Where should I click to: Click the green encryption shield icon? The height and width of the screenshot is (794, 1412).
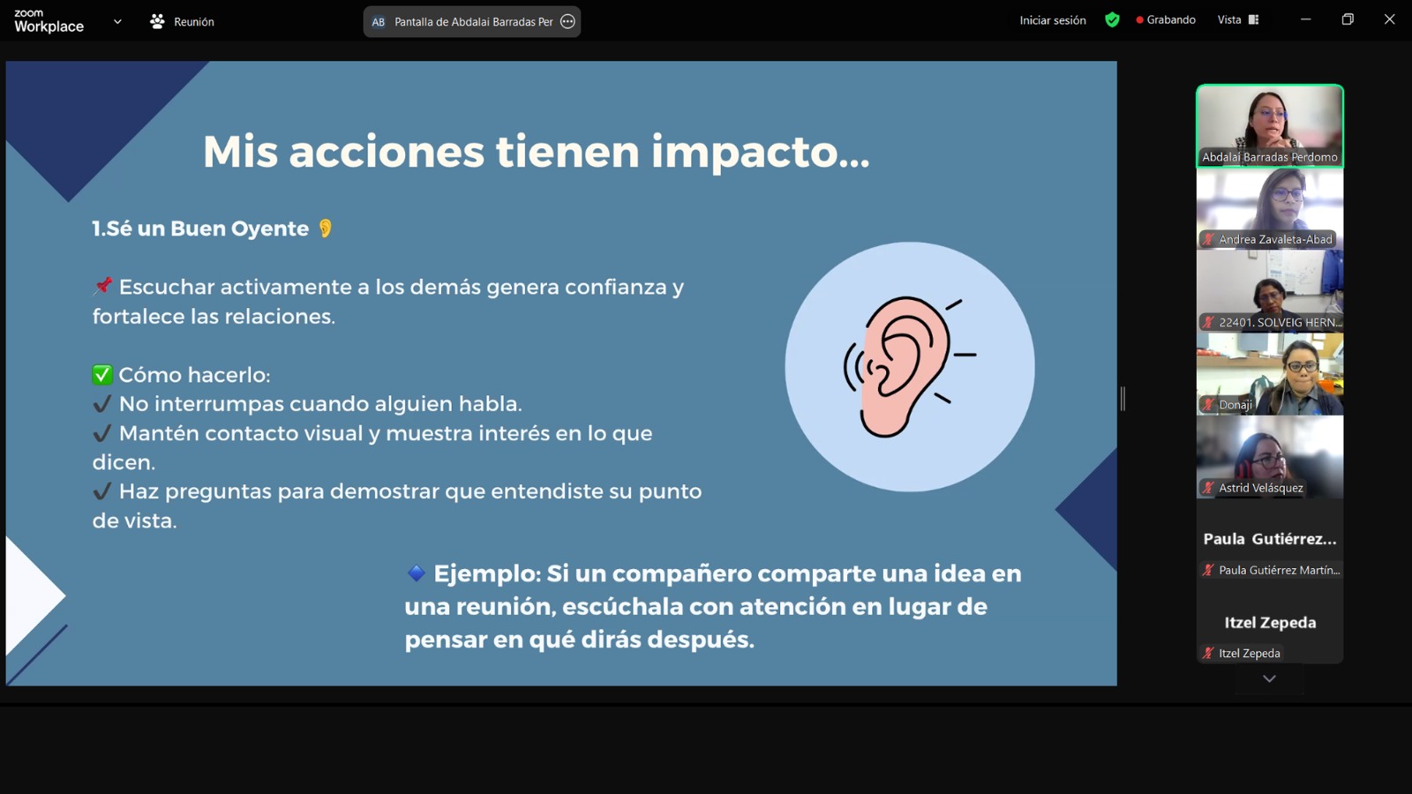(1112, 20)
